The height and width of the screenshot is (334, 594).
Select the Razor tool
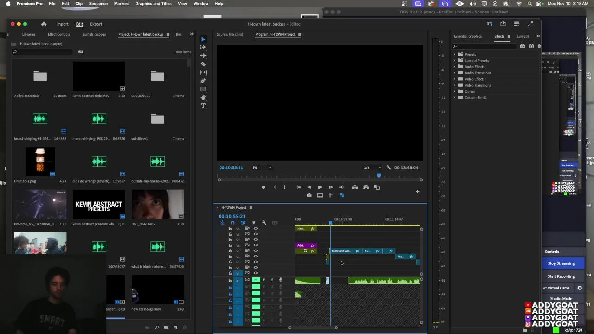(203, 64)
